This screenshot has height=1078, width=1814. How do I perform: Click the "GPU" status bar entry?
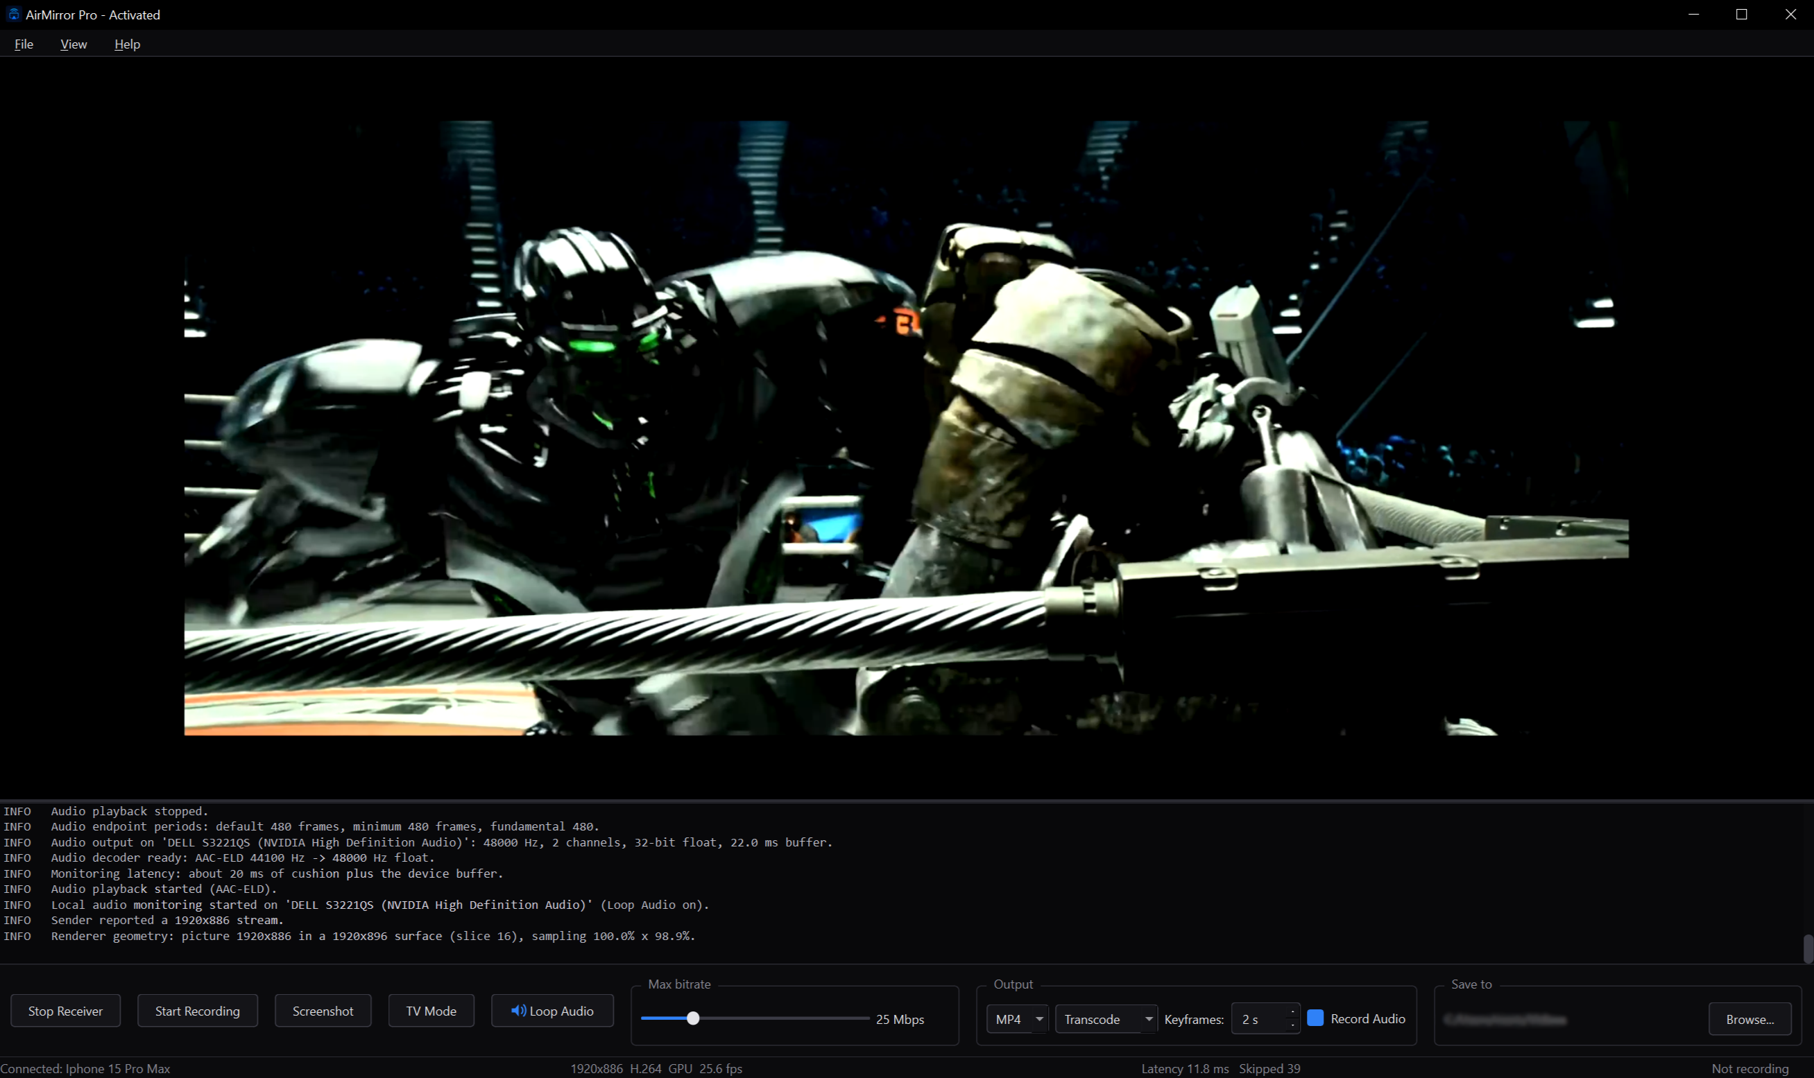coord(681,1068)
